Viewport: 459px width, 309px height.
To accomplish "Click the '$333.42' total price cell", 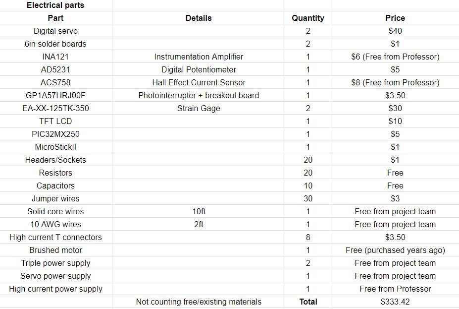I will point(395,302).
